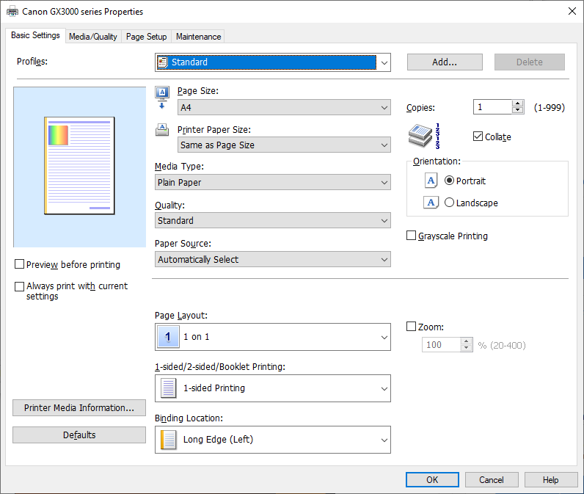
Task: Click the Help button
Action: (x=551, y=480)
